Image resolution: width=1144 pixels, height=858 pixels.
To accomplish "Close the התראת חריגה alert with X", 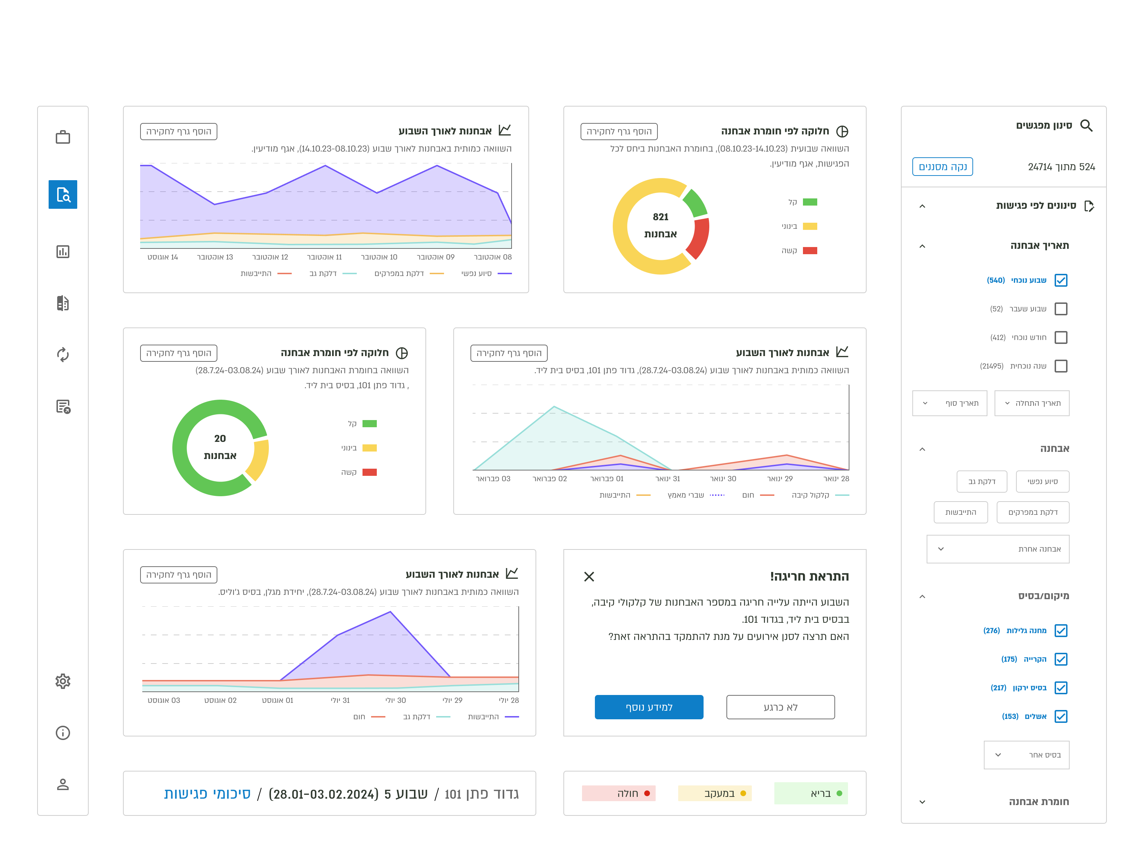I will pyautogui.click(x=588, y=577).
